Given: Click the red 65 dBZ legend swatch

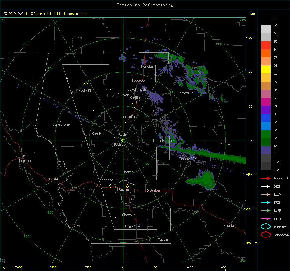Looking at the screenshot, I should click(266, 45).
